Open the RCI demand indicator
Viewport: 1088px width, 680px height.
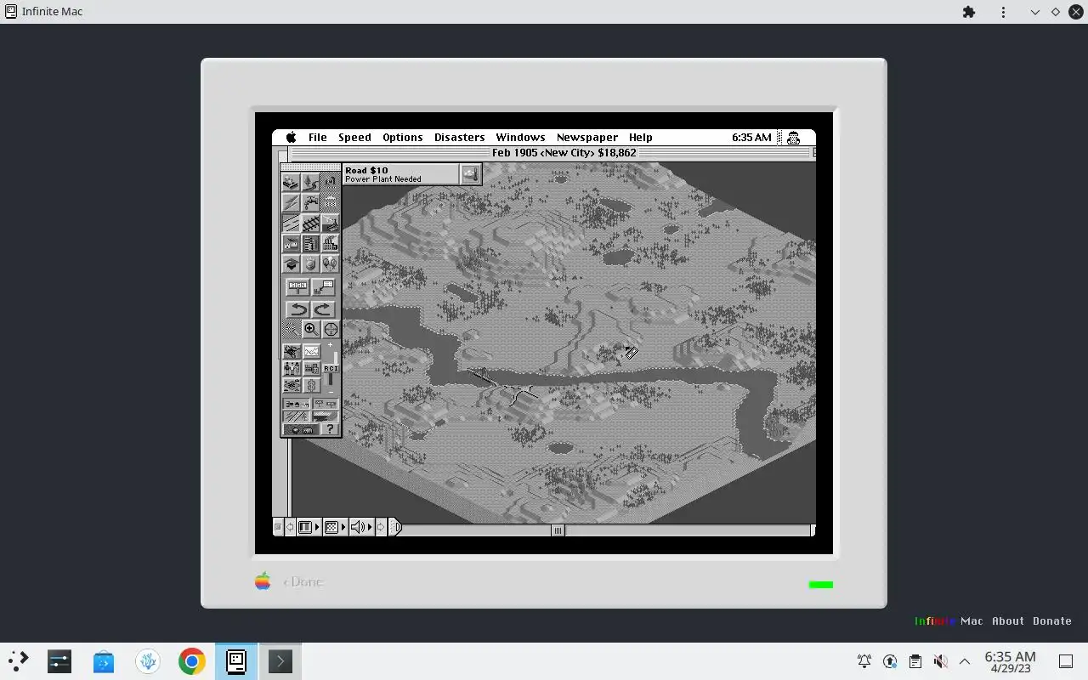(x=330, y=368)
